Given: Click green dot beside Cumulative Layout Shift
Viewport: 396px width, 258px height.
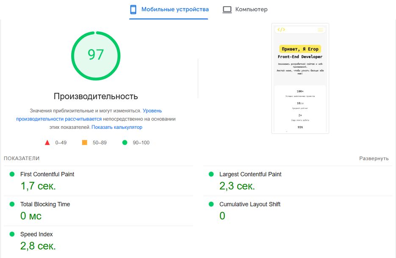Looking at the screenshot, I should (x=211, y=204).
